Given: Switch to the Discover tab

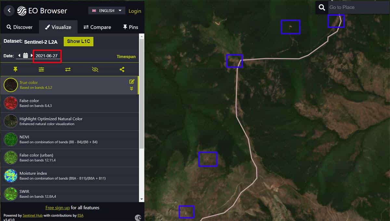Looking at the screenshot, I should tap(19, 27).
